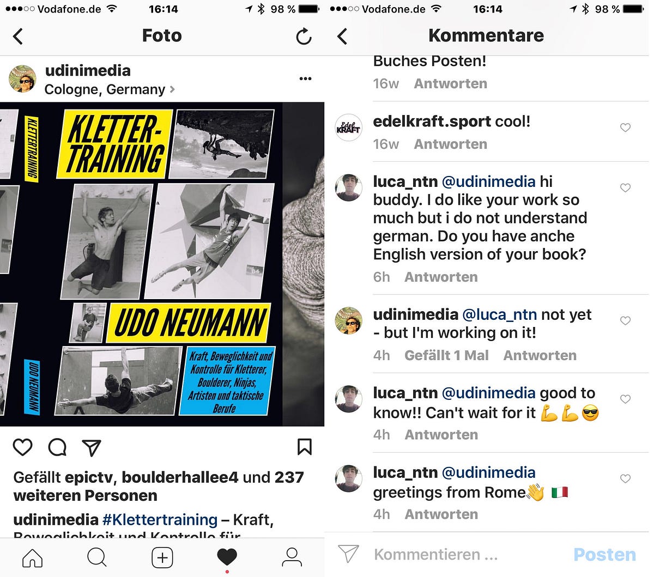The image size is (654, 577).
Task: Open the three-dot options menu for the post
Action: click(x=305, y=79)
